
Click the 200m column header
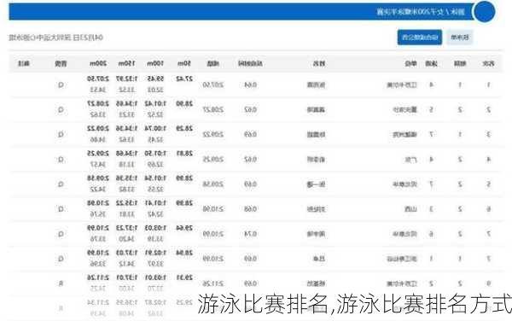[x=98, y=63]
